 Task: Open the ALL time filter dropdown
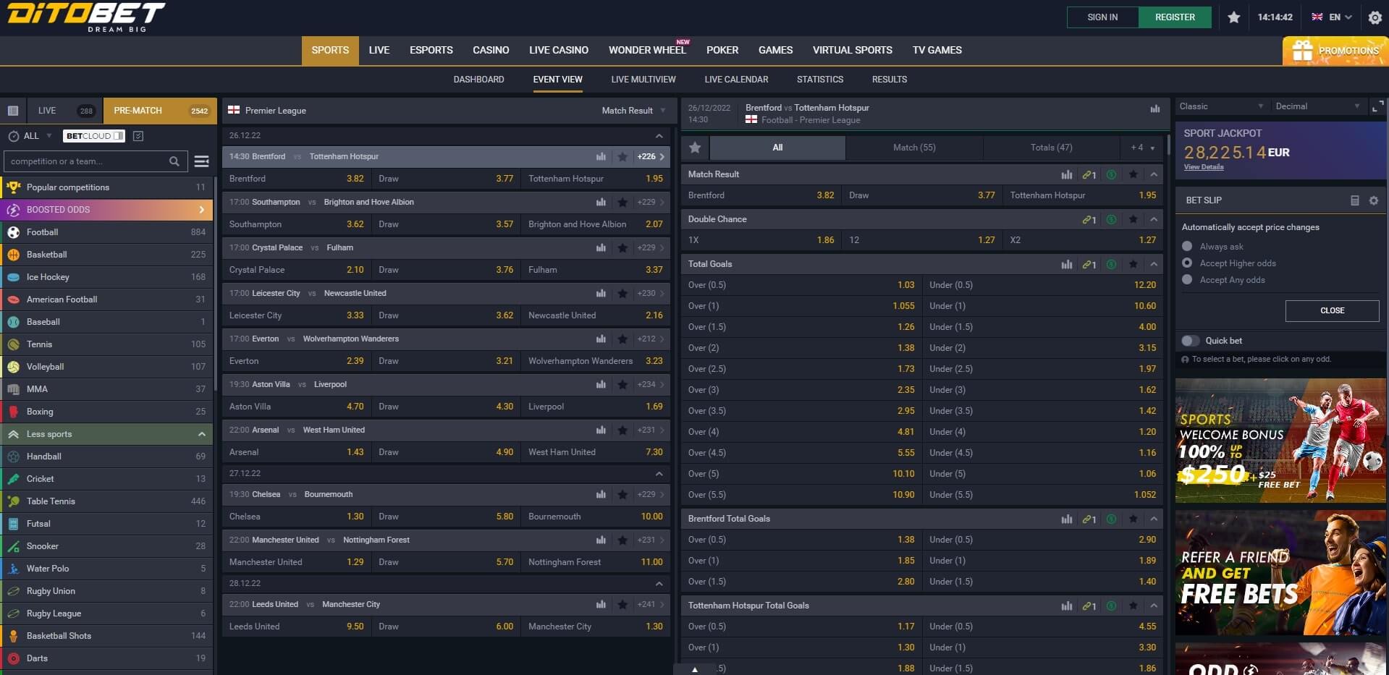pos(39,136)
